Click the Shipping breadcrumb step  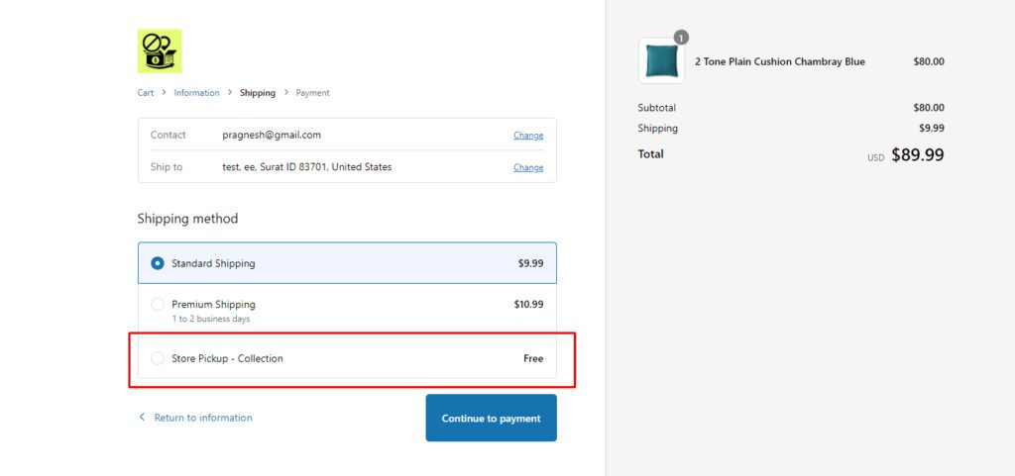click(258, 93)
